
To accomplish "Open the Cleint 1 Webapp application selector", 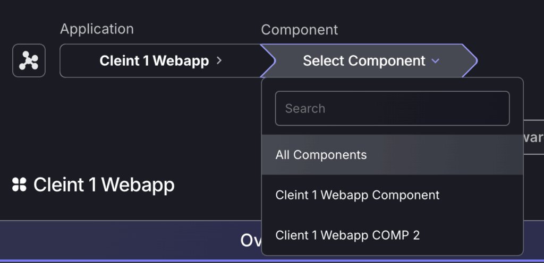I will (x=160, y=61).
